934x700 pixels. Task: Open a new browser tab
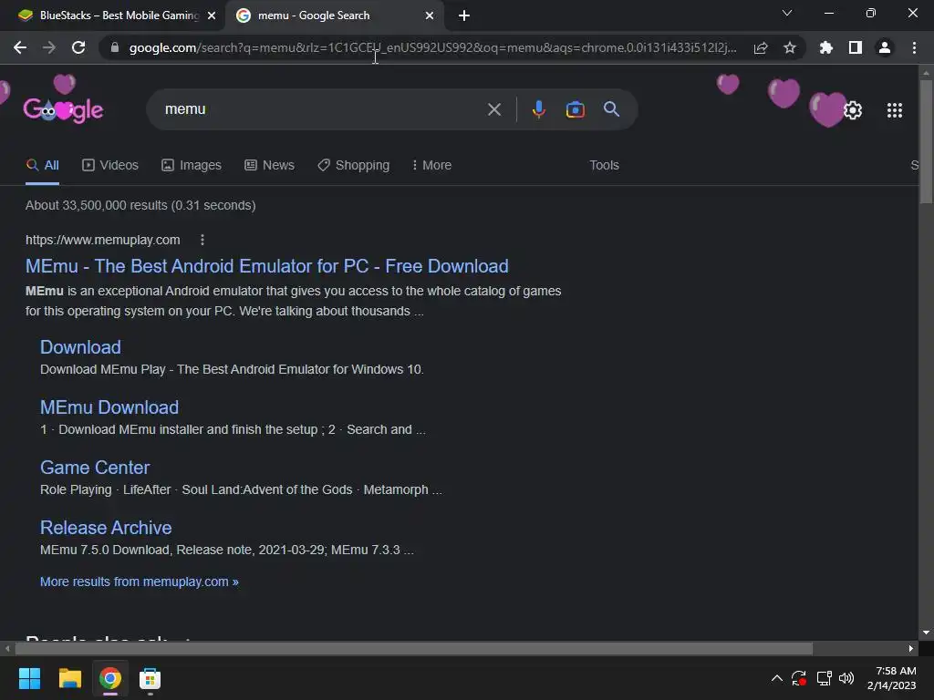(464, 15)
